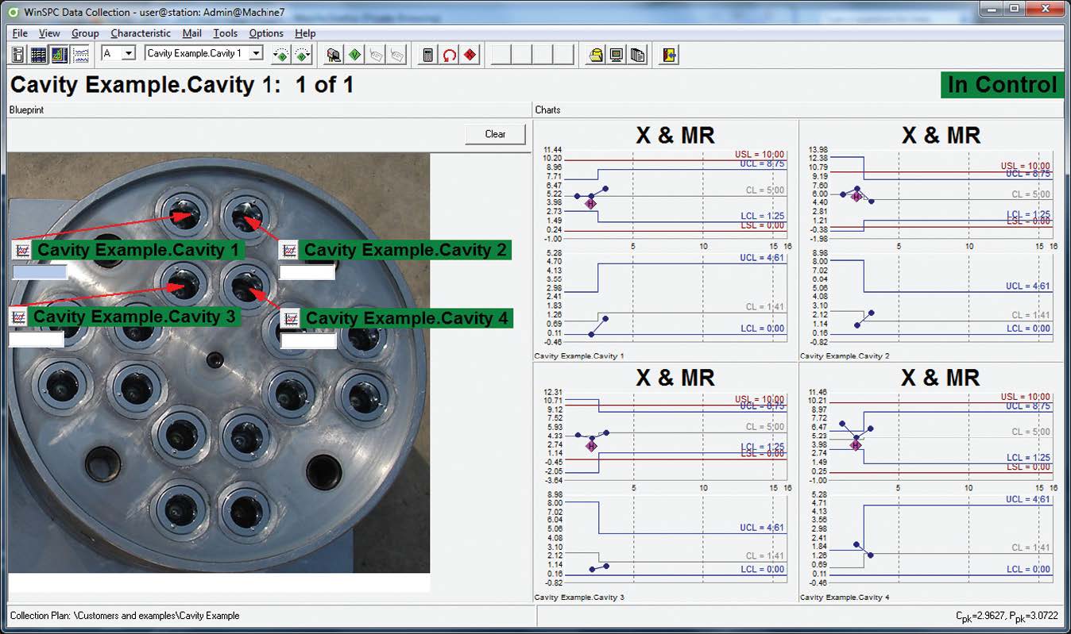Click the next characteristic green diamond icon
This screenshot has height=634, width=1071.
click(302, 55)
